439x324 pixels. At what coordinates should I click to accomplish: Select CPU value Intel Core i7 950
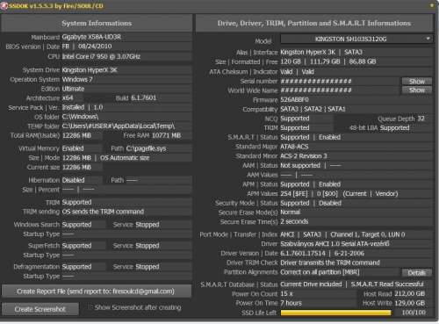pos(101,56)
